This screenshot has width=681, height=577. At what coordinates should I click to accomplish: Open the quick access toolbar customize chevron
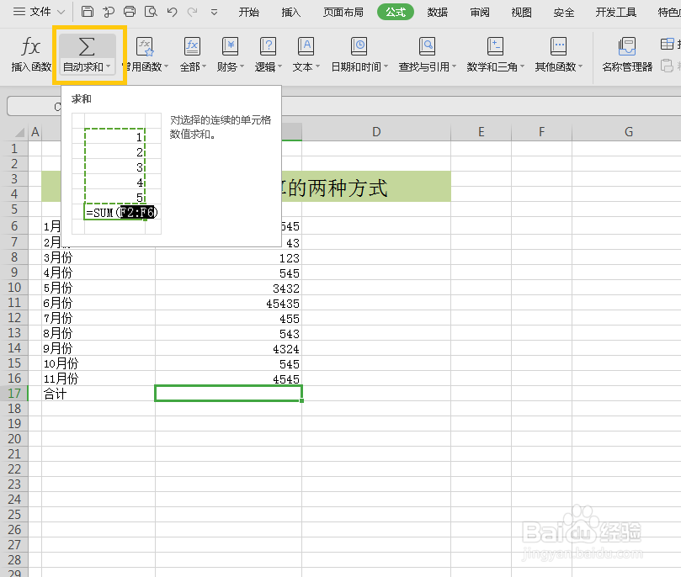[213, 12]
